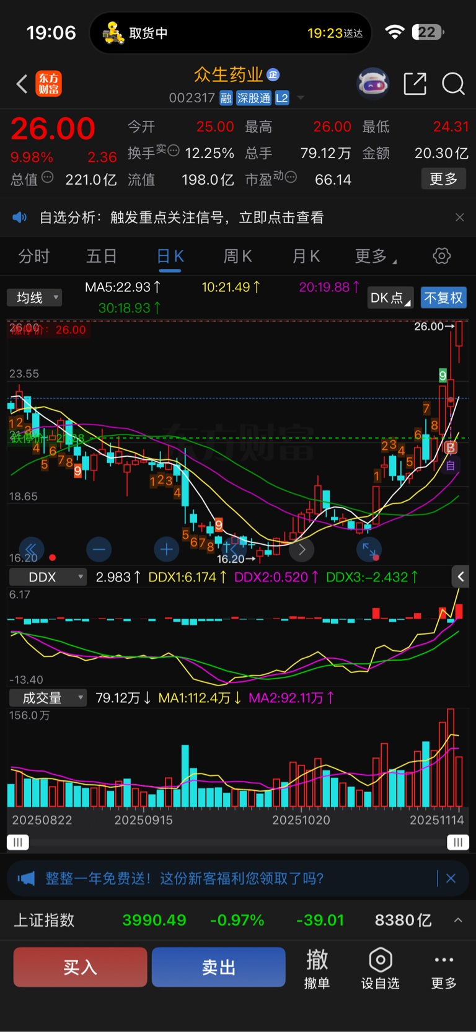
Task: Switch to 月K tab
Action: point(306,256)
